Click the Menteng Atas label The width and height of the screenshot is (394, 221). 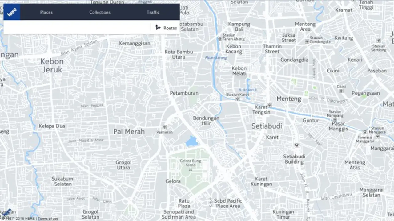pos(355,165)
